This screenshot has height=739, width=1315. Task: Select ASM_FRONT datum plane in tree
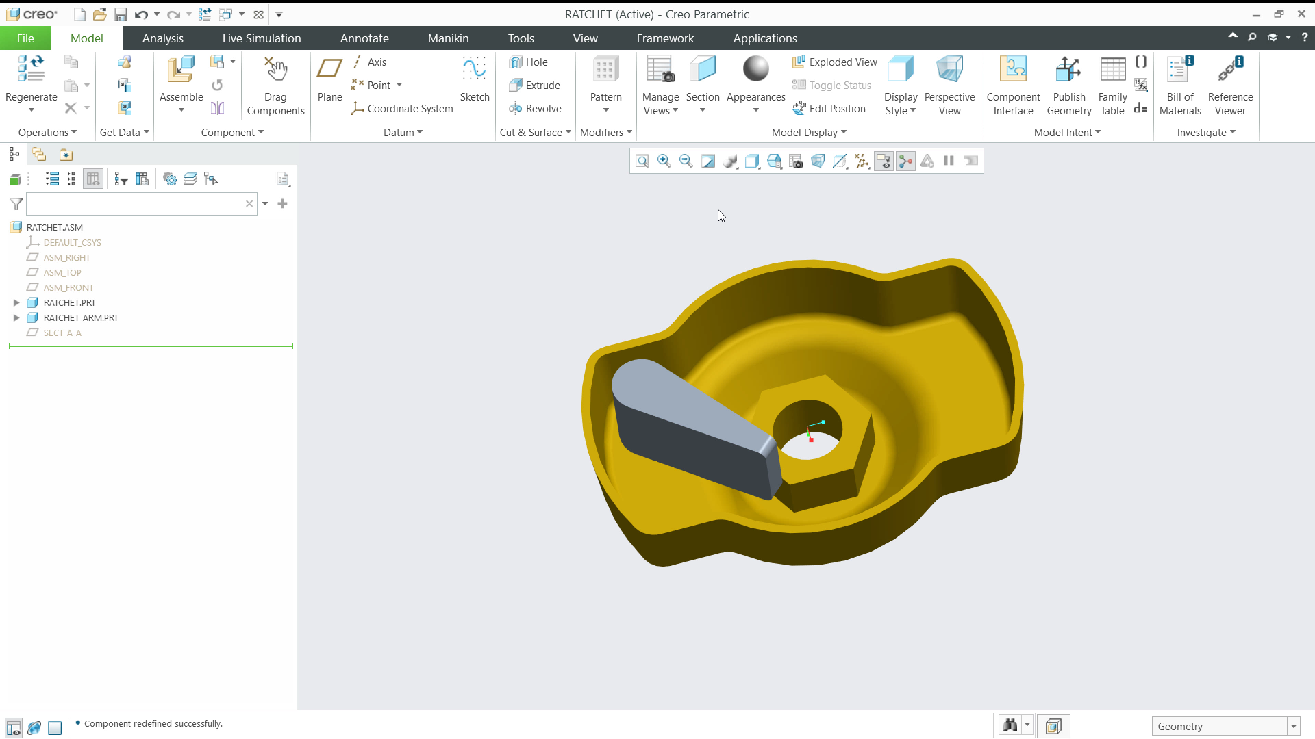pyautogui.click(x=68, y=288)
